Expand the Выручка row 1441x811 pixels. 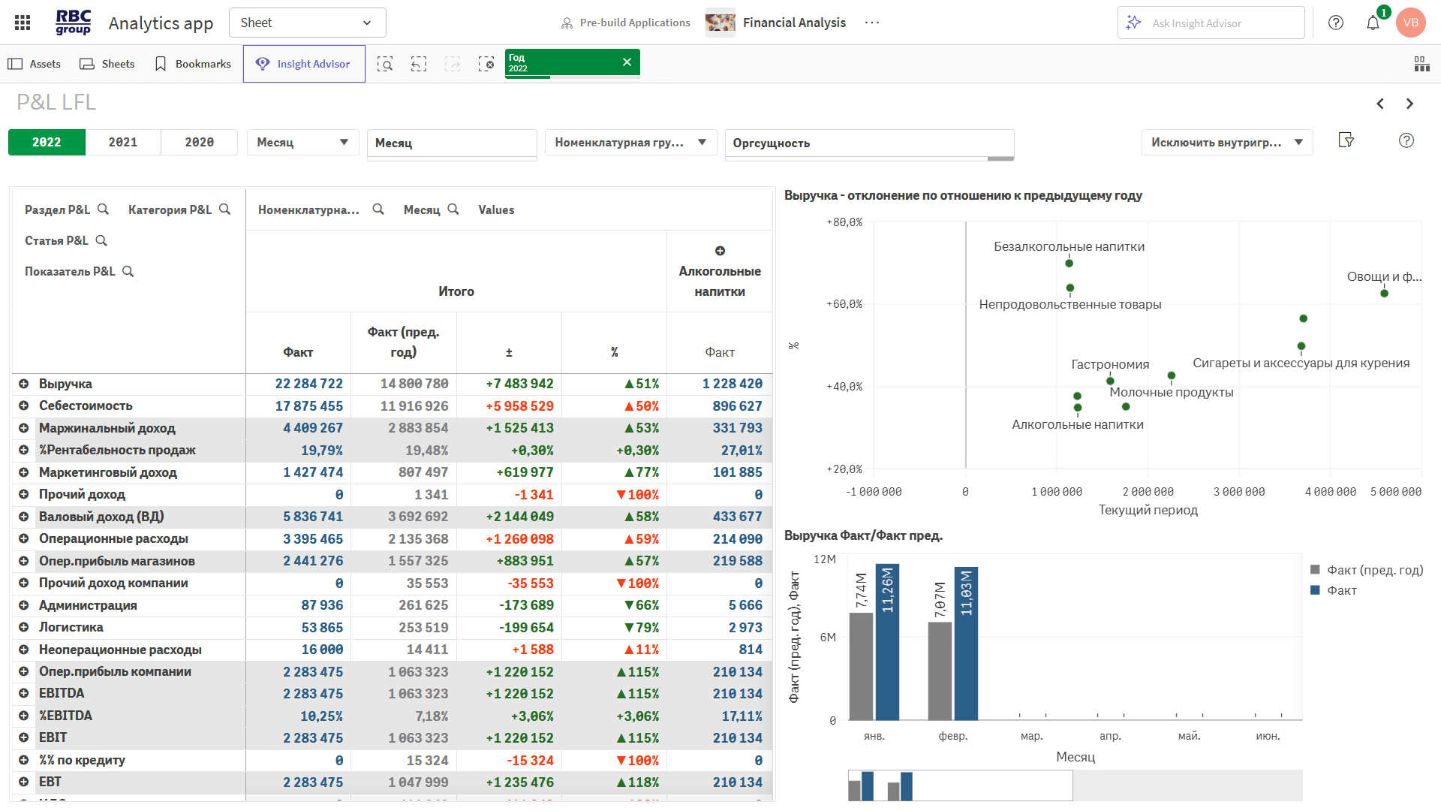coord(23,384)
